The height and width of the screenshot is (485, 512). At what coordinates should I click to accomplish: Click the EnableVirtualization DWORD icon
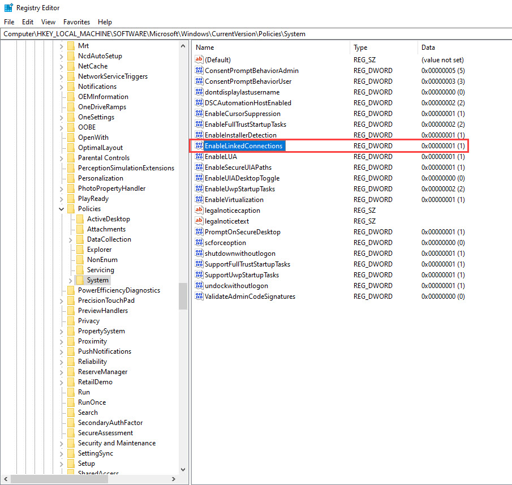point(199,200)
